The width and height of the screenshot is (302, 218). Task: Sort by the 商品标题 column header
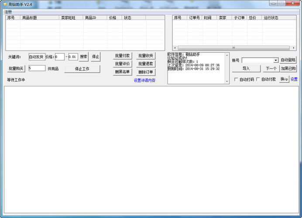tap(29, 18)
